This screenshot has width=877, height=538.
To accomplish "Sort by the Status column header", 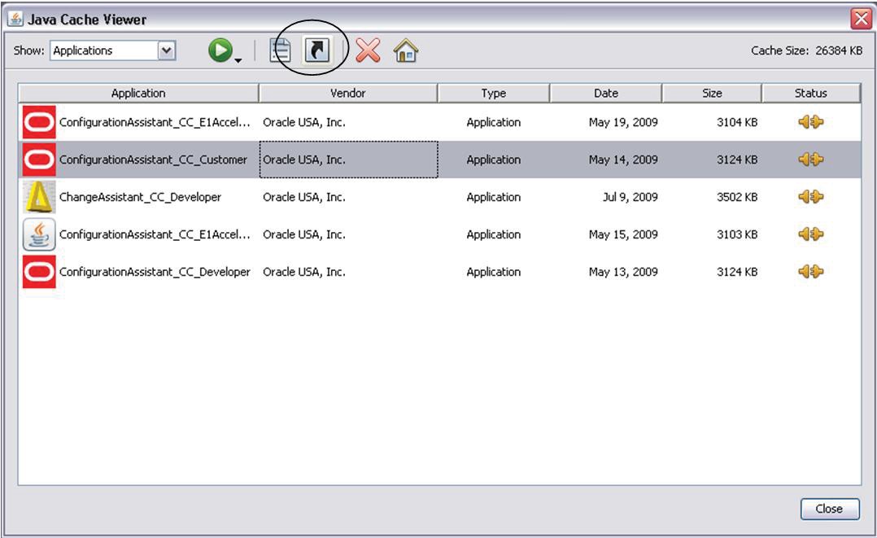I will pos(810,93).
